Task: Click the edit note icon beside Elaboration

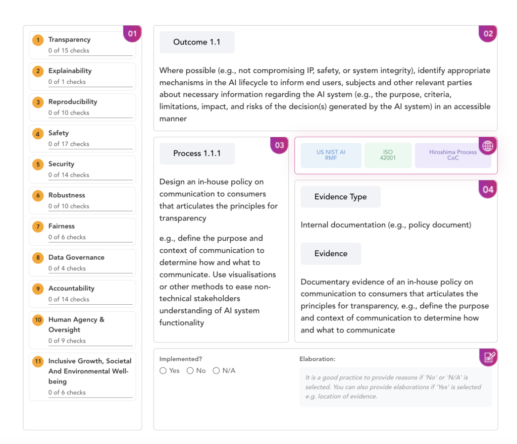Action: 489,357
